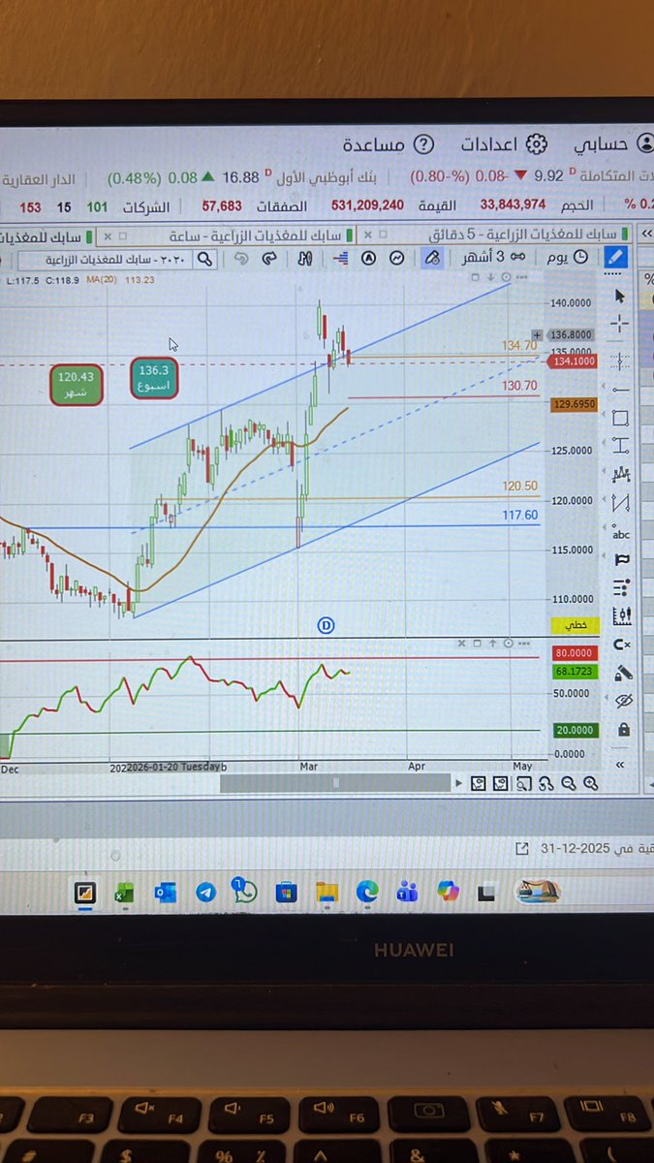
Task: Open the candlestick chart type tool
Action: pos(622,615)
